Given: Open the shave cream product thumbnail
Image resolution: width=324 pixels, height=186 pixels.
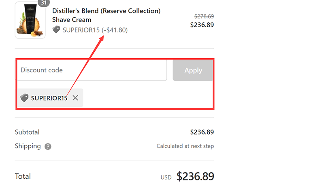Looking at the screenshot, I should [30, 20].
